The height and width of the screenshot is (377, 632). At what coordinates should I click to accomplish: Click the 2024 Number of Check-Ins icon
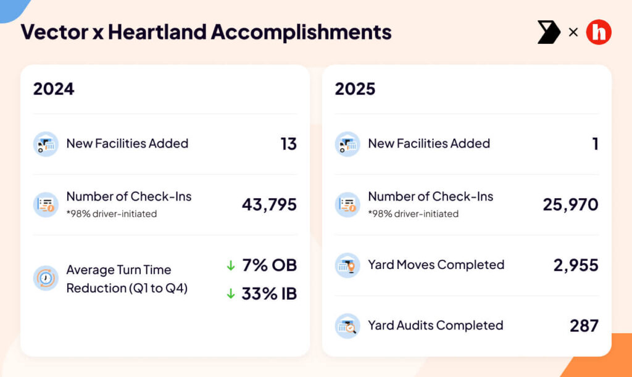click(46, 205)
